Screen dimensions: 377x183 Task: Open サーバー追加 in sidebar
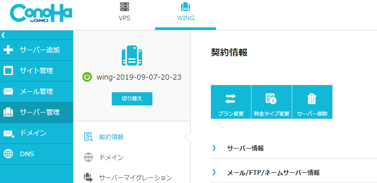[x=37, y=50]
